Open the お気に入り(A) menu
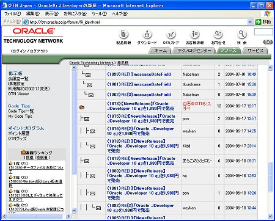This screenshot has width=275, height=221. pos(75,14)
